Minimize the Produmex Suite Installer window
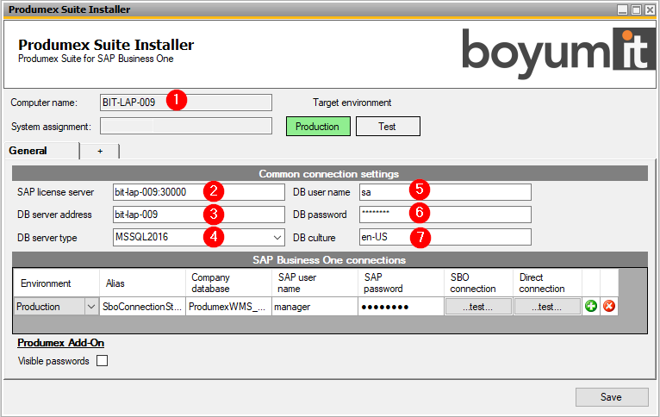This screenshot has height=417, width=660. point(623,9)
